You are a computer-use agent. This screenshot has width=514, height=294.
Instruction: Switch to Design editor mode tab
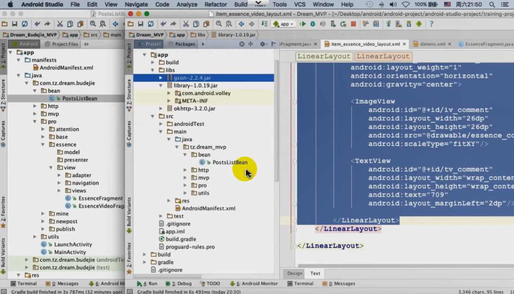(x=294, y=273)
